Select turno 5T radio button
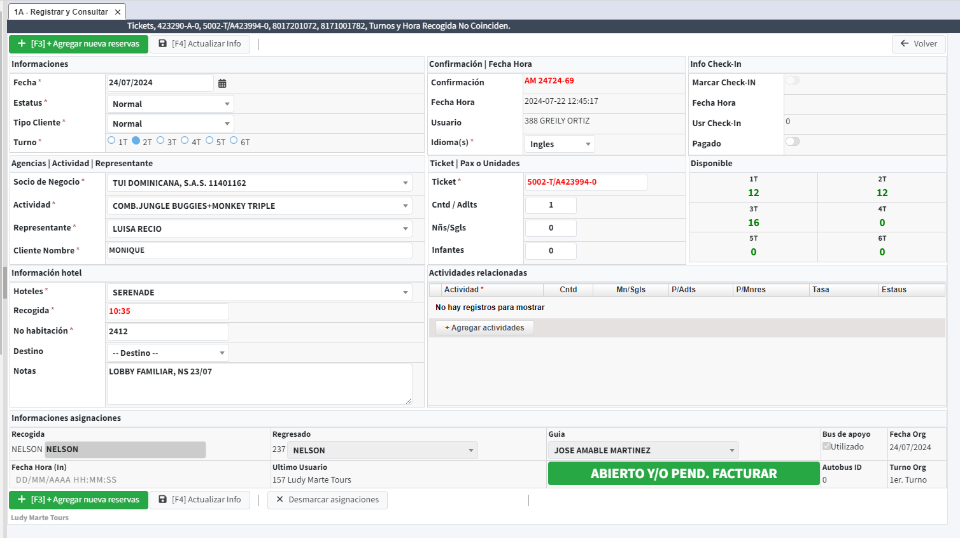Screen dimensions: 960x538 209,141
